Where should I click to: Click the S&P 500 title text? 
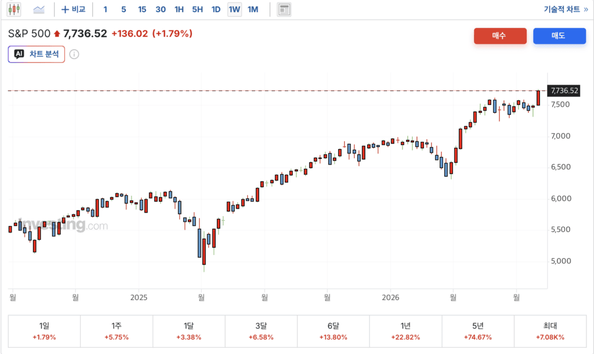[29, 34]
